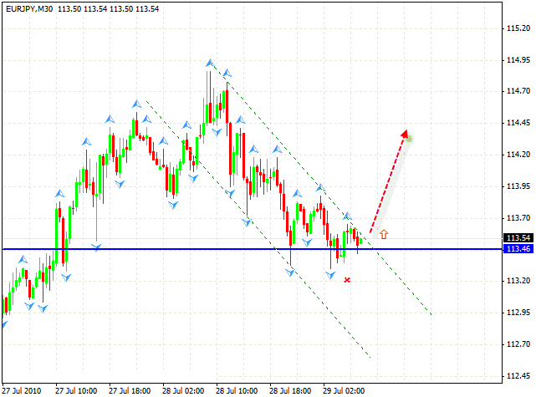The image size is (536, 397).
Task: Click the 113.70 price axis label
Action: coord(518,218)
